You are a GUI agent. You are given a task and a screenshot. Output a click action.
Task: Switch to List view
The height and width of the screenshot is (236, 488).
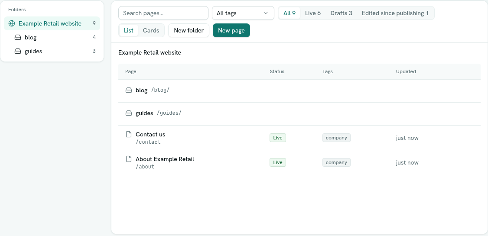click(x=129, y=30)
